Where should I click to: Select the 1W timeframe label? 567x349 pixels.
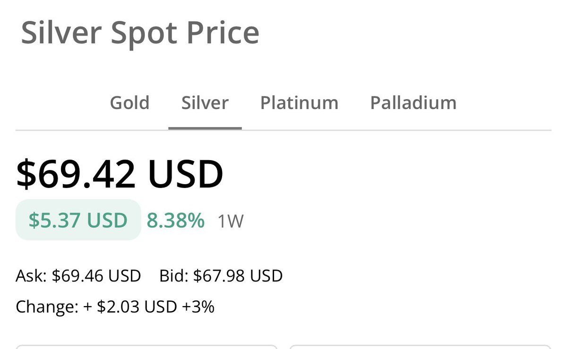tap(230, 221)
